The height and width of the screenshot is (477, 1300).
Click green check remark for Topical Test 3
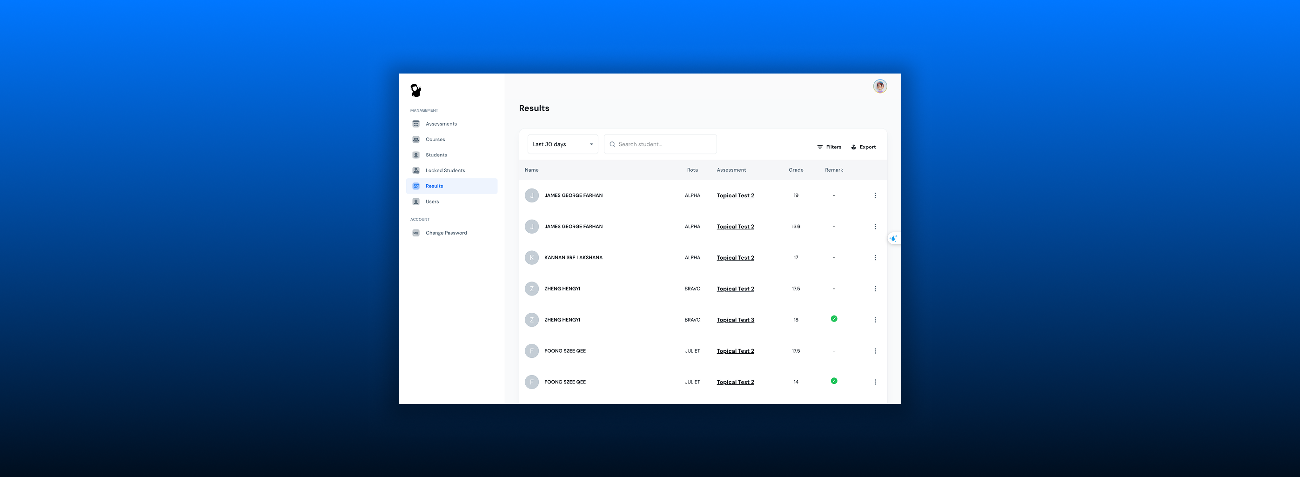tap(834, 319)
